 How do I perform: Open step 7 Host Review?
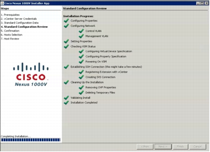[10, 39]
